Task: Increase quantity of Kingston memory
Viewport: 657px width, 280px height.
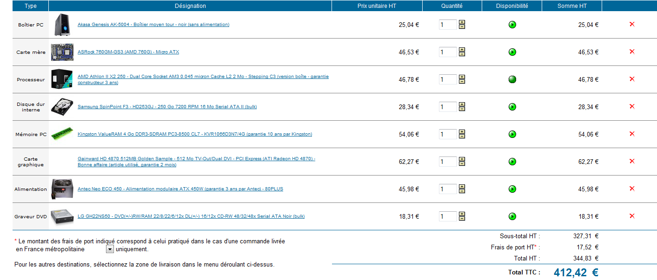Action: (462, 131)
